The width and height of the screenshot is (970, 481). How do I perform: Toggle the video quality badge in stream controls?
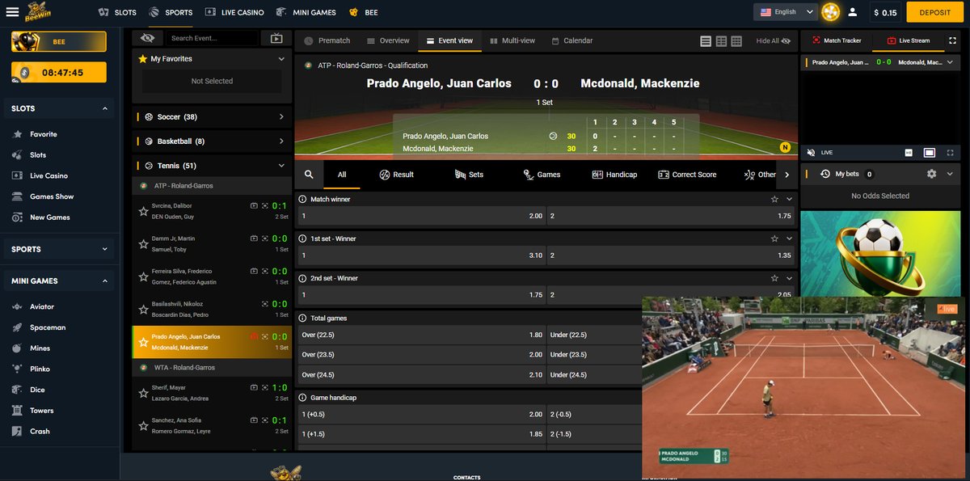909,152
